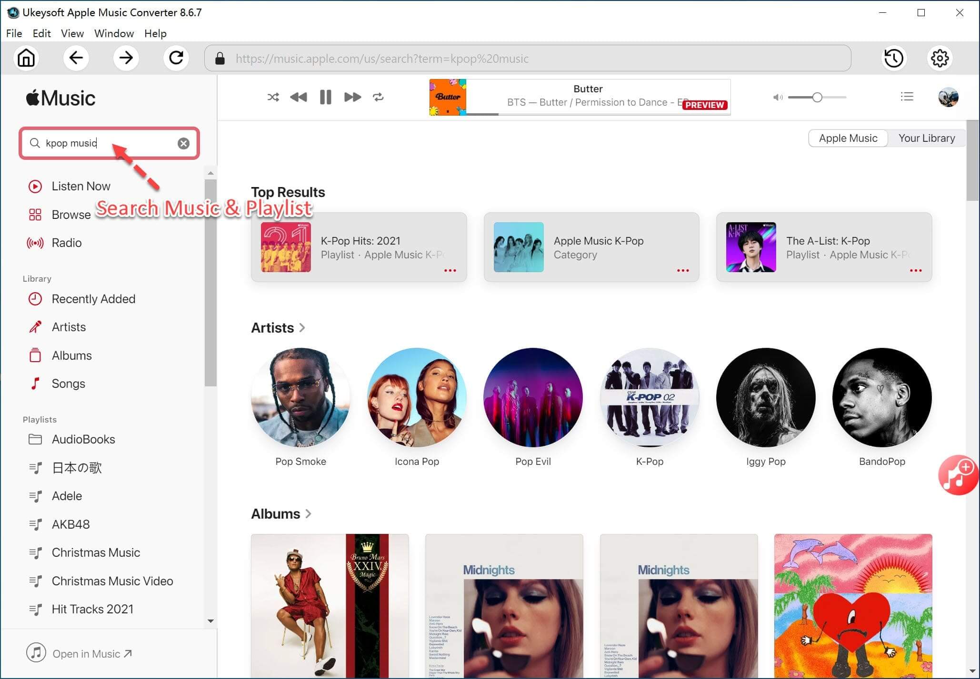Image resolution: width=980 pixels, height=679 pixels.
Task: Switch to Apple Music tab
Action: point(848,138)
